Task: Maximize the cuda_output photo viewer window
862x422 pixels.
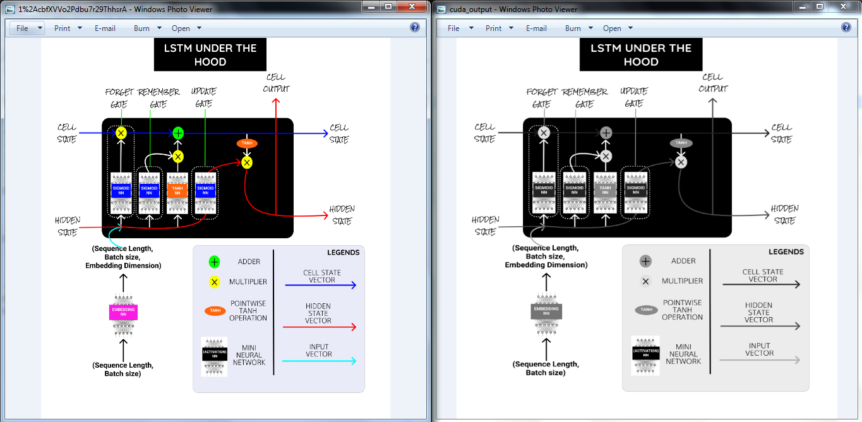Action: [x=820, y=6]
